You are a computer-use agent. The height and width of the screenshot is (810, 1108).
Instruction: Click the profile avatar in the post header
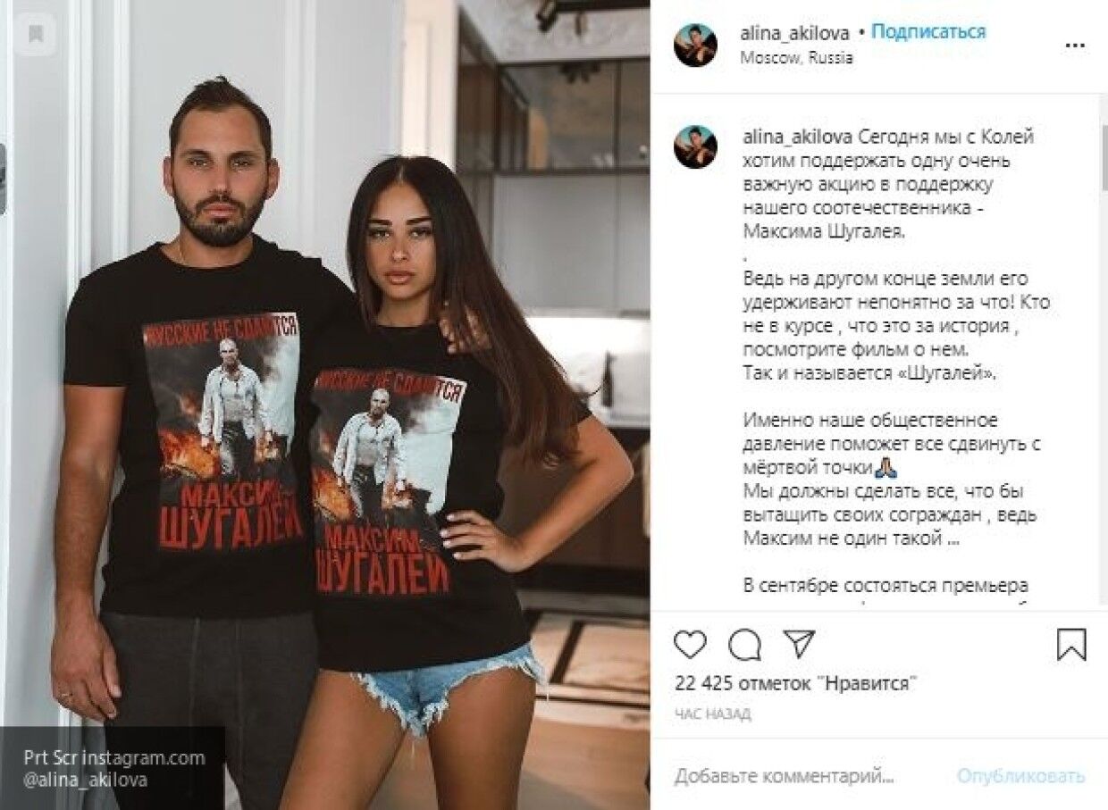[x=695, y=45]
